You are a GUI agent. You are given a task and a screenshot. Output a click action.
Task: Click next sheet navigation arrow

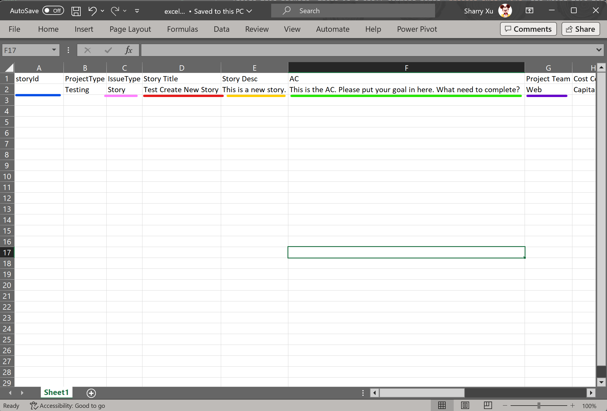coord(22,393)
